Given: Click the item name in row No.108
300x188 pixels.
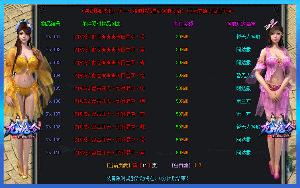Looking at the screenshot, I should [109, 127].
